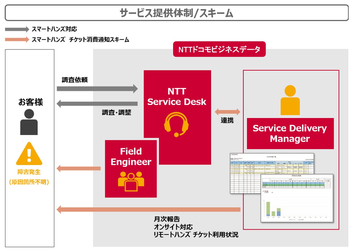Click the 障害発生 orange text
The width and height of the screenshot is (355, 251).
[29, 172]
